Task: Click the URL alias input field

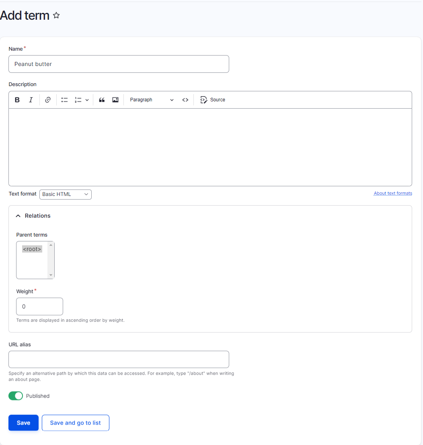Action: [119, 359]
